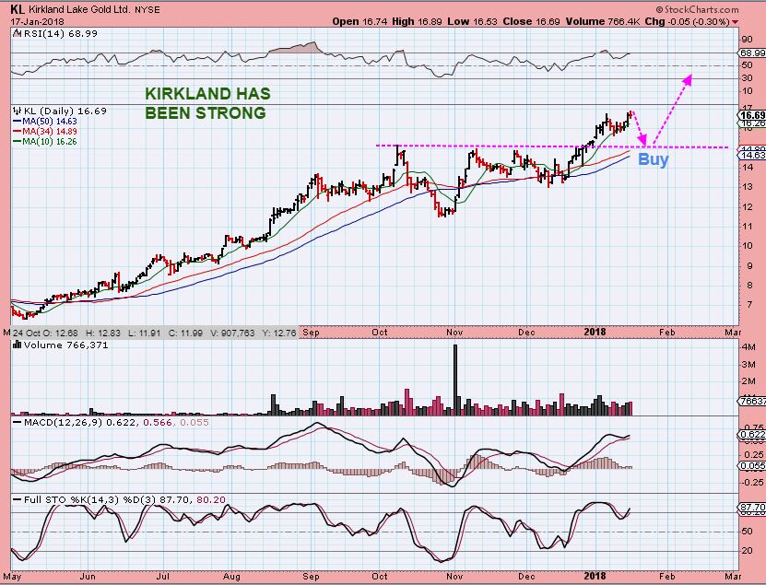Click the 14.63 price axis tag
This screenshot has width=766, height=585.
tap(753, 156)
